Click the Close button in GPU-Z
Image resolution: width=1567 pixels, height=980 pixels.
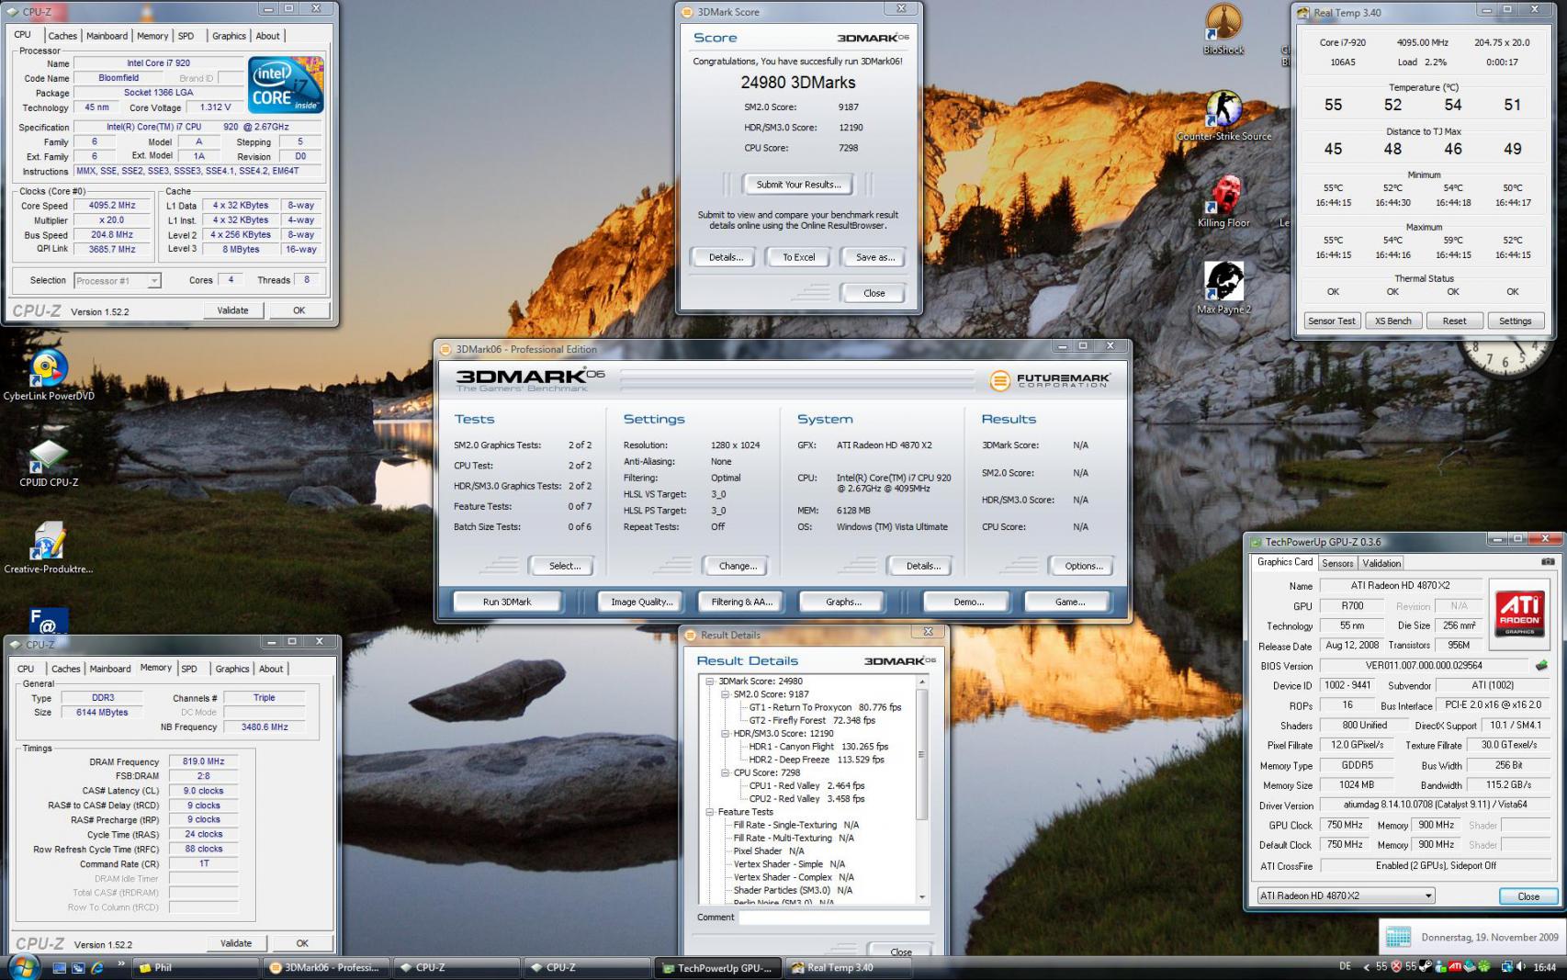pyautogui.click(x=1528, y=896)
